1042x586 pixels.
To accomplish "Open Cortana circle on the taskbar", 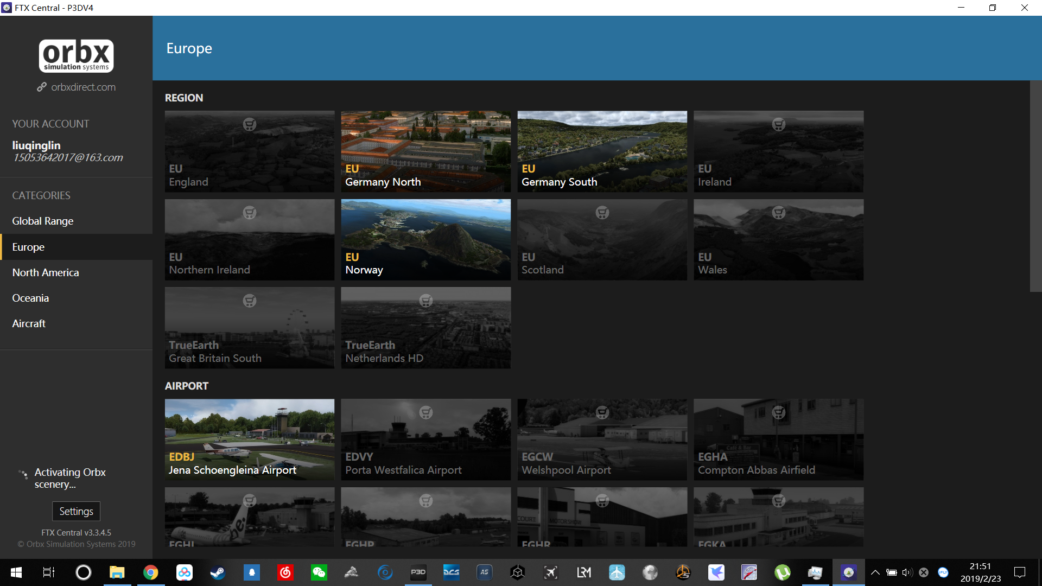I will pyautogui.click(x=84, y=572).
